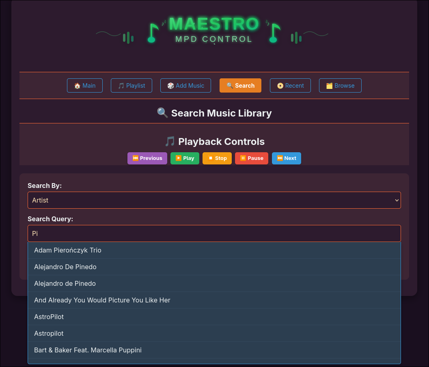Screen dimensions: 429x367
Task: Pause the current track
Action: click(251, 158)
